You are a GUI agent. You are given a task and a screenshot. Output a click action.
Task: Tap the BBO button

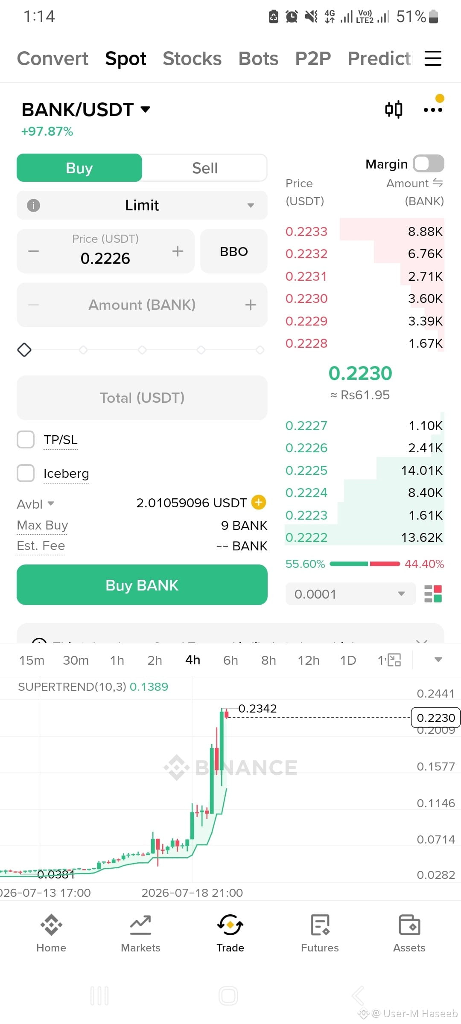234,251
